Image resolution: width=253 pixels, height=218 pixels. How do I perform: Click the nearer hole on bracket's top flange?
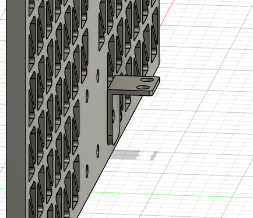143,88
